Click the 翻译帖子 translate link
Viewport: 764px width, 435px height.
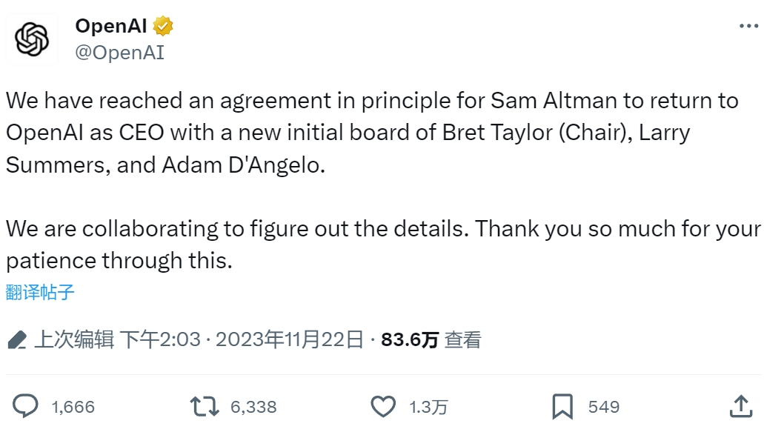[x=40, y=292]
